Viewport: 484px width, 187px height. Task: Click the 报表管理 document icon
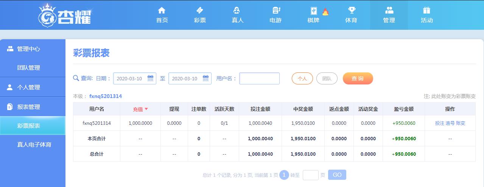[x=10, y=107]
